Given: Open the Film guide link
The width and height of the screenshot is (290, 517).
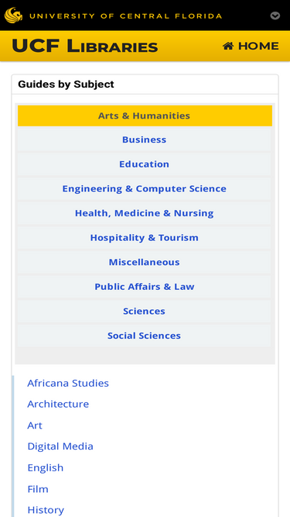Looking at the screenshot, I should [x=38, y=489].
